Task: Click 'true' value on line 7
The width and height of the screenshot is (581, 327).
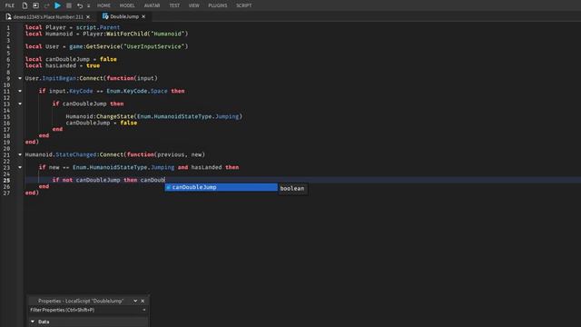Action: tap(93, 65)
